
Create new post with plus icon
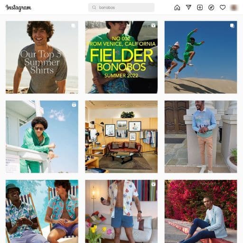tap(200, 8)
